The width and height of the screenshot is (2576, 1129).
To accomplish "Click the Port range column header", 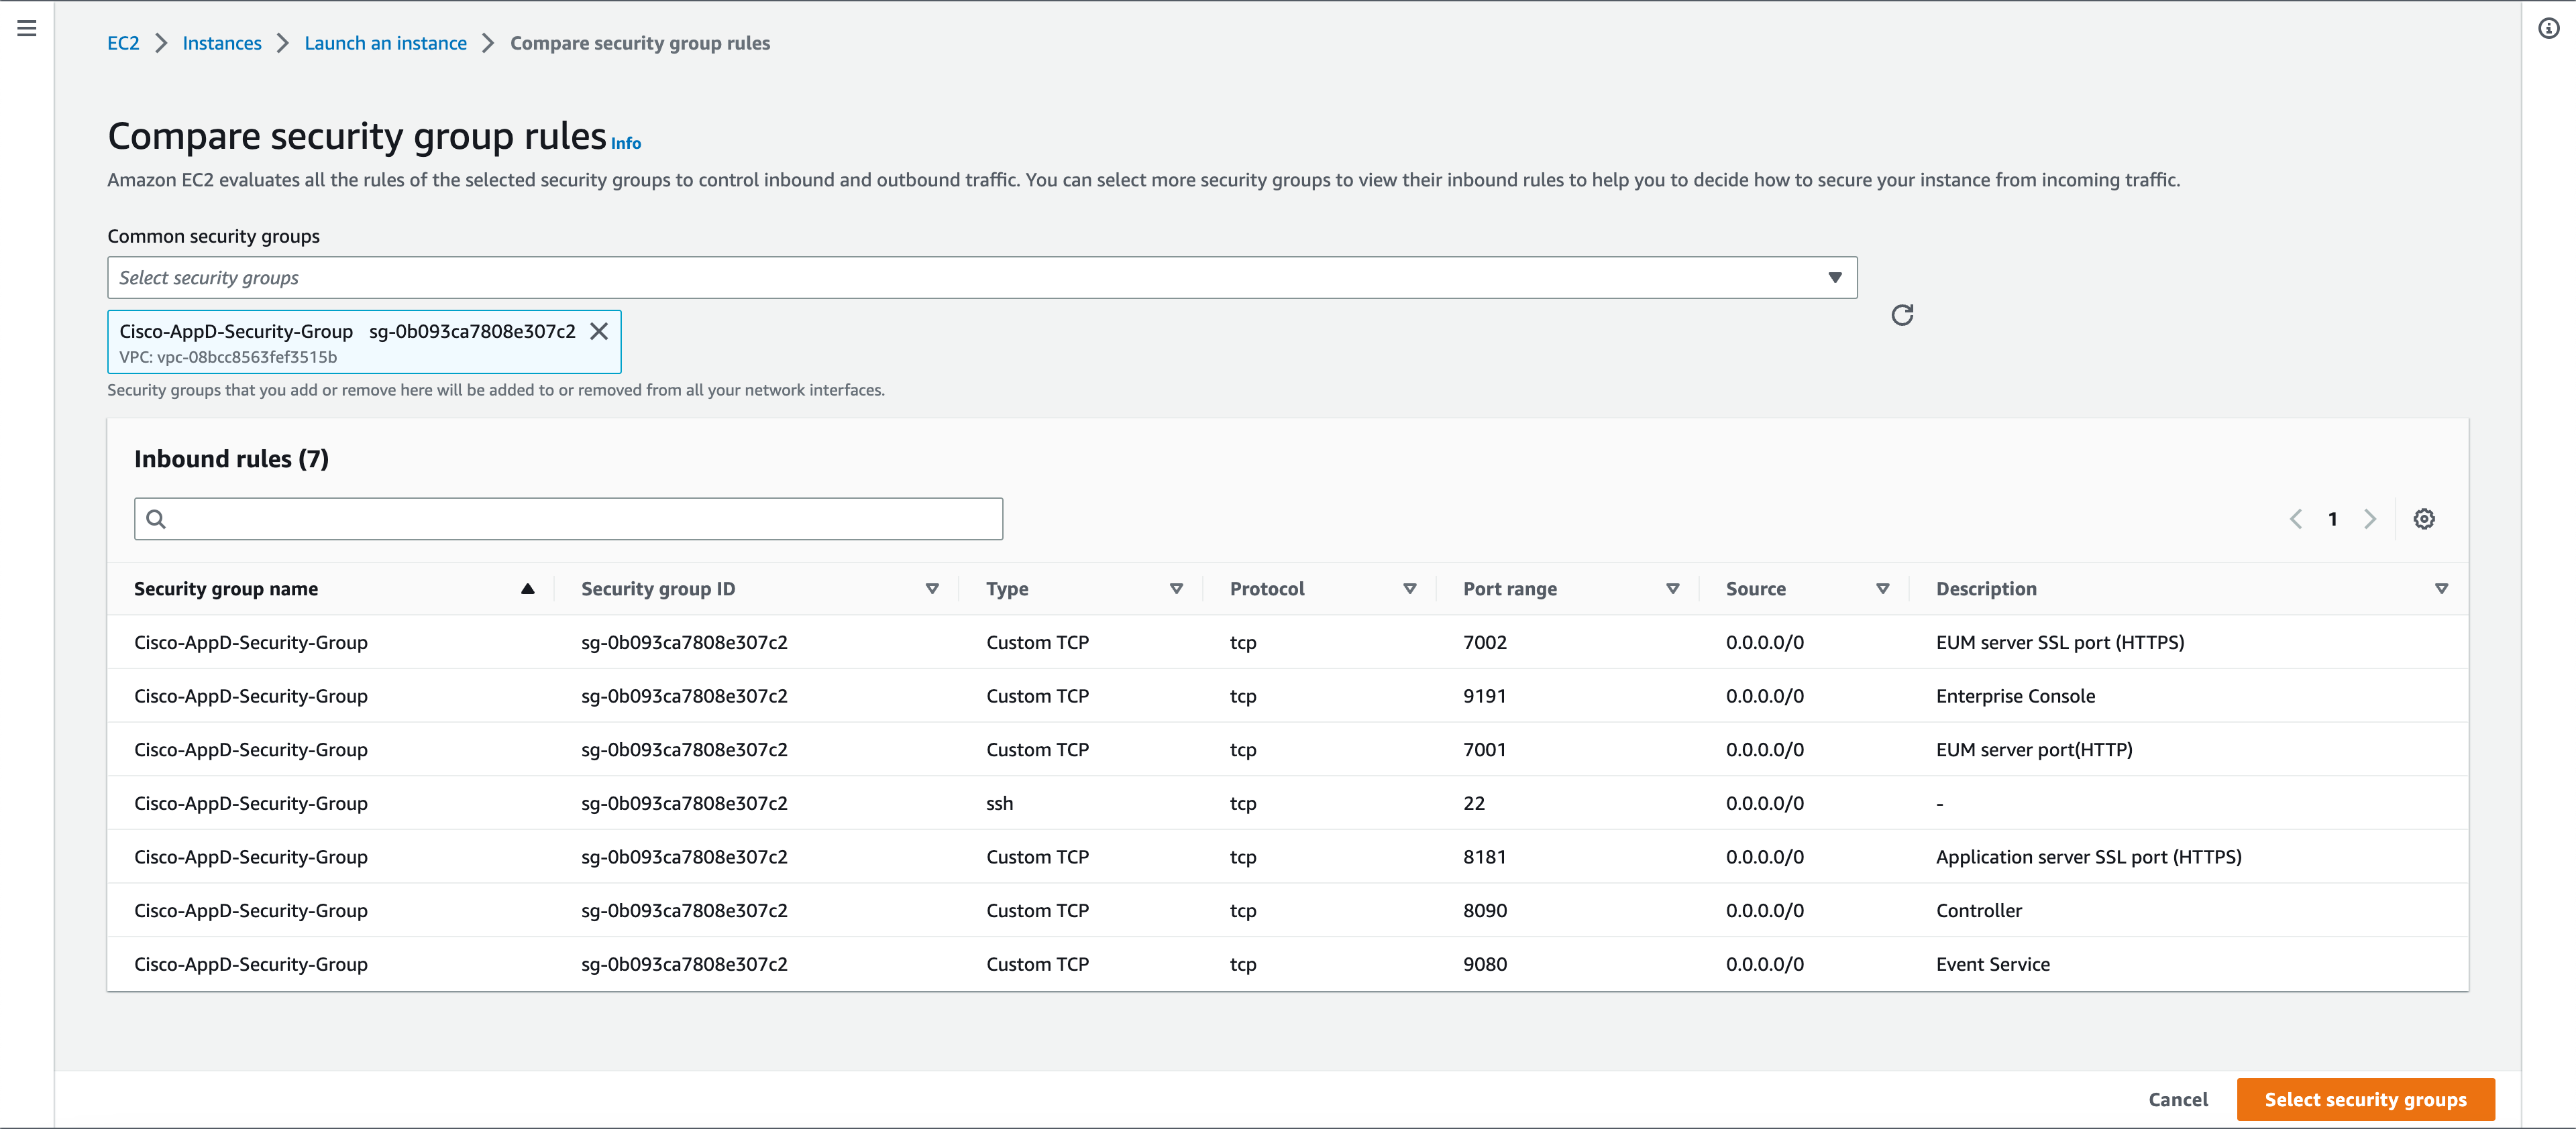I will [1510, 589].
